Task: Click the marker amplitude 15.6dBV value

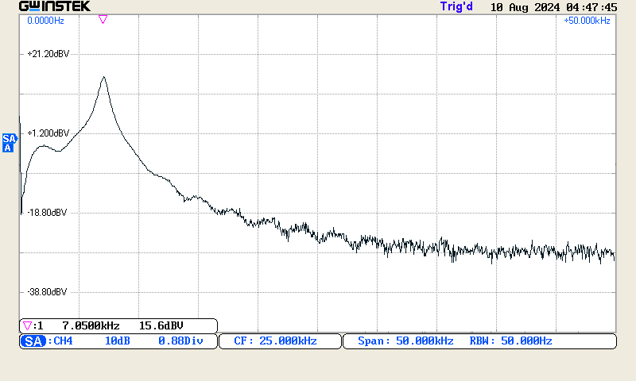Action: 161,325
